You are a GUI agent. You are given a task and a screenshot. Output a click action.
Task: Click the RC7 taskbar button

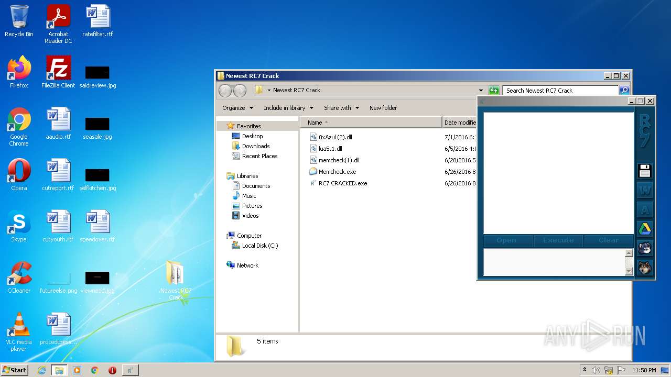pyautogui.click(x=130, y=370)
